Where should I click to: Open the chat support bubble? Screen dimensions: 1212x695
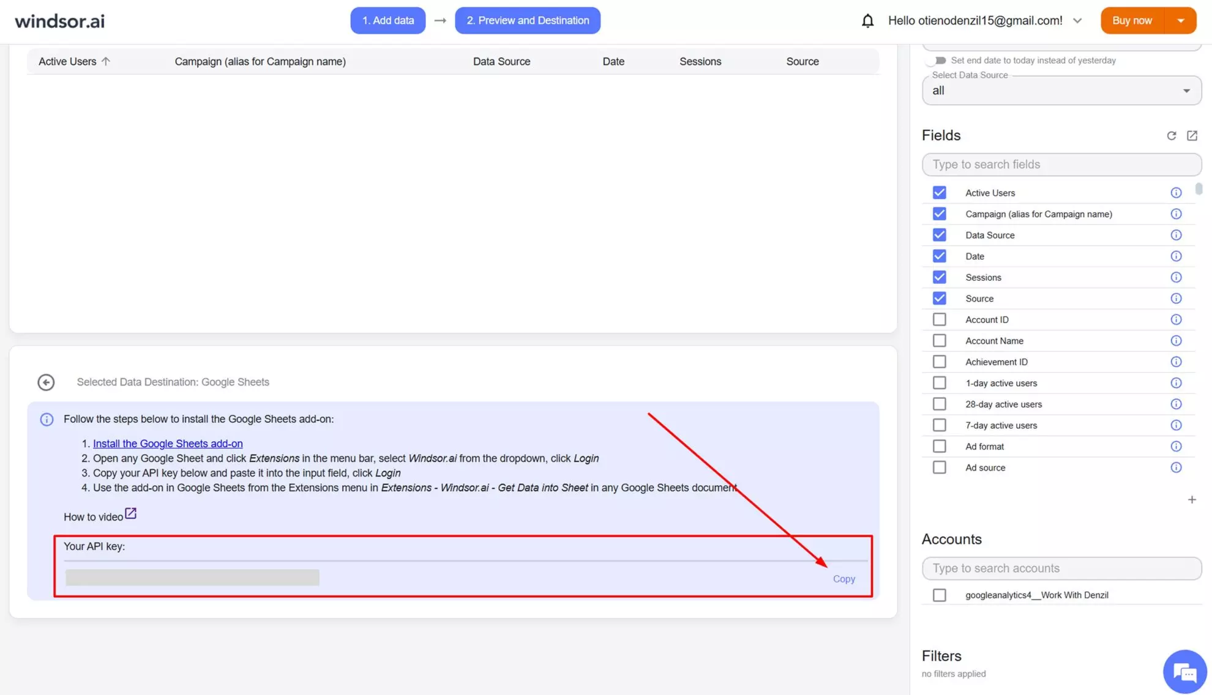(x=1184, y=672)
